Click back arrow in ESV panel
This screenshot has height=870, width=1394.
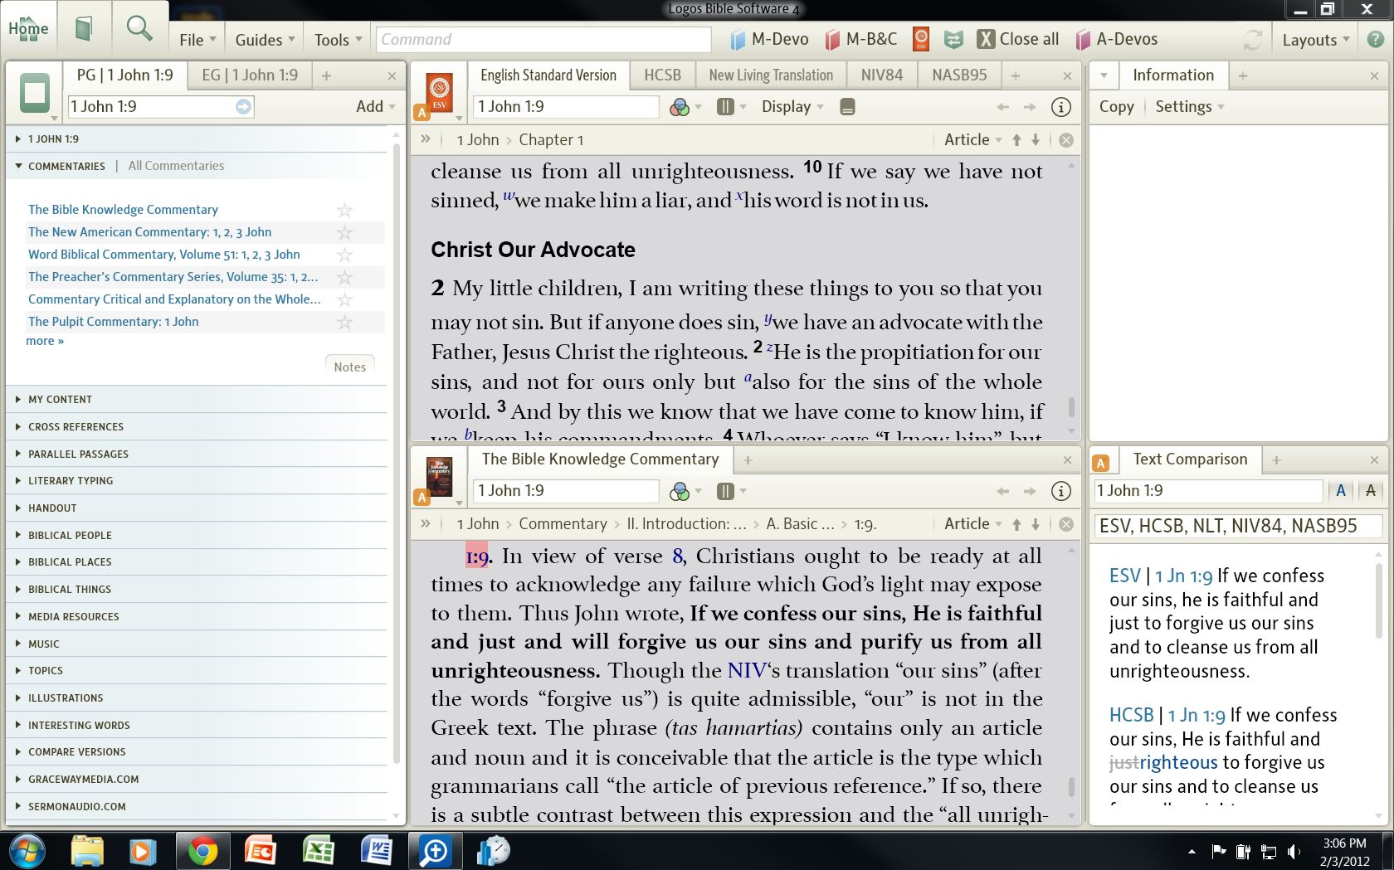coord(1002,107)
